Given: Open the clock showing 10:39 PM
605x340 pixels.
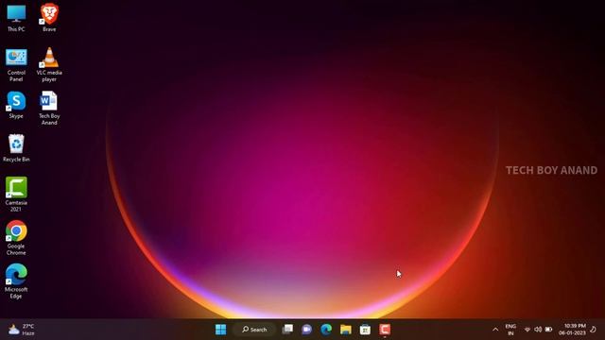Looking at the screenshot, I should point(573,330).
